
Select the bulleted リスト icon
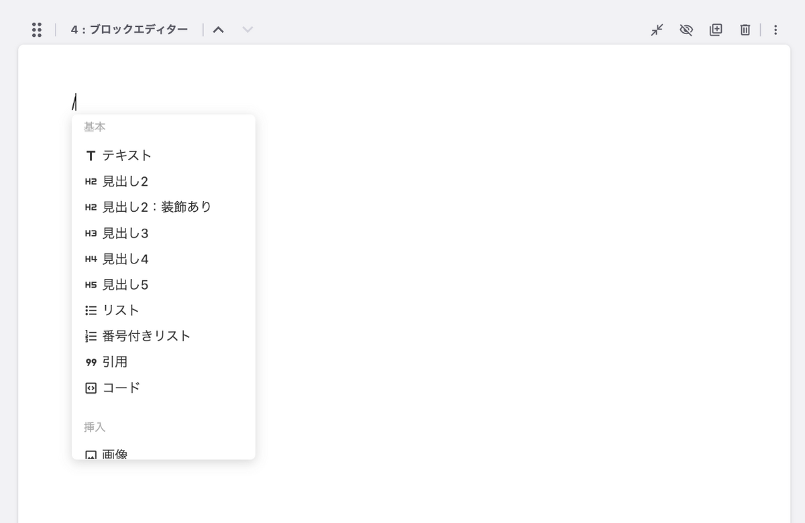89,310
